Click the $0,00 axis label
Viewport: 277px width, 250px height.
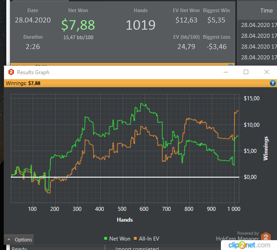tap(250, 177)
